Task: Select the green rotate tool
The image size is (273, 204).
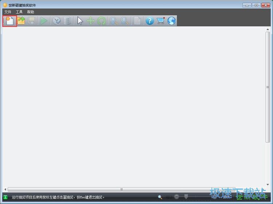Action: 102,21
